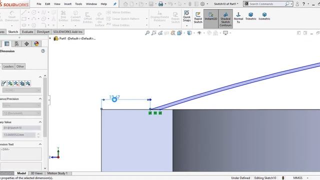Open the View Orientation icon
This screenshot has height=180, width=320.
179,33
